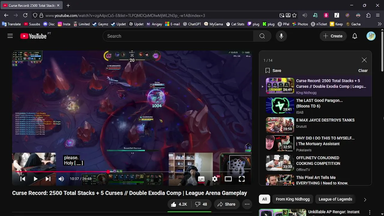Like the video with thumbs up

point(179,204)
